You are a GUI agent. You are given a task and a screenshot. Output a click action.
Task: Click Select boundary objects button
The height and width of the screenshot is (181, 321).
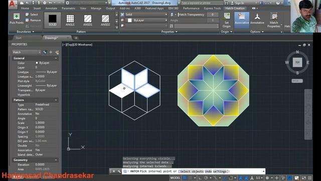(32, 15)
